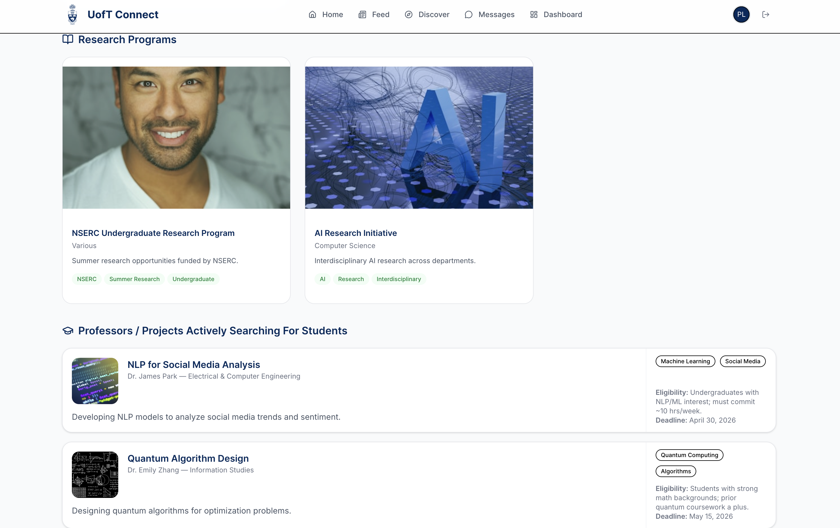Open the AI Research Initiative title

coord(355,233)
